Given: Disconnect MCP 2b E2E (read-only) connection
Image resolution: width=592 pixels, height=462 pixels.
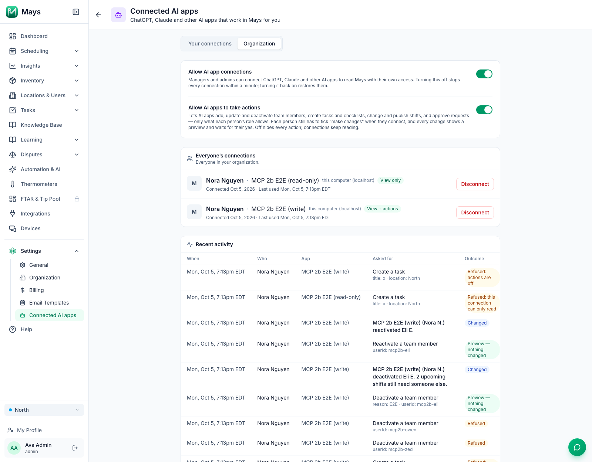Looking at the screenshot, I should [x=475, y=184].
